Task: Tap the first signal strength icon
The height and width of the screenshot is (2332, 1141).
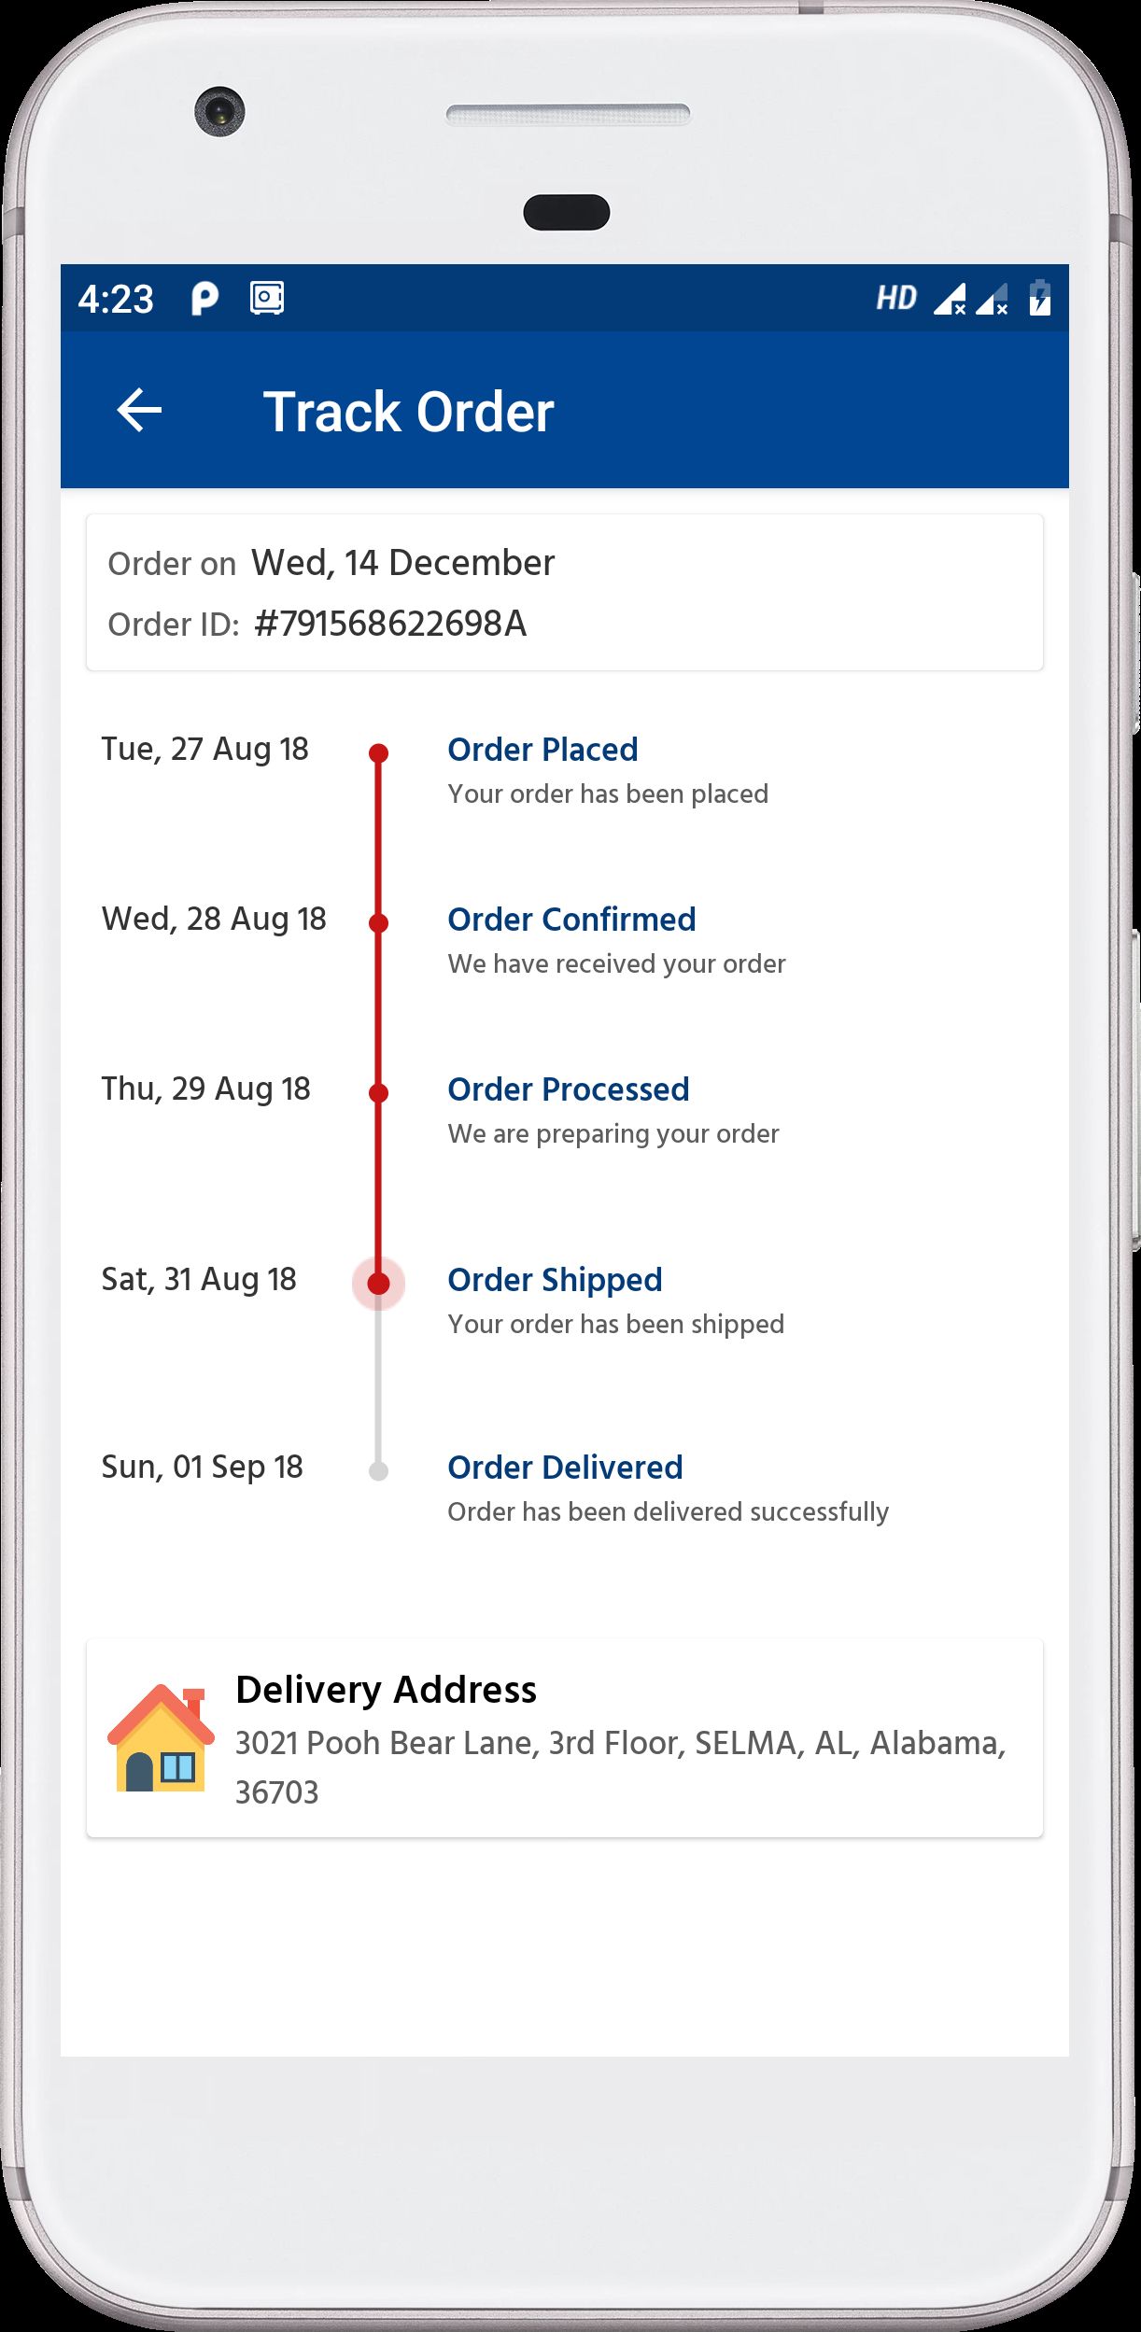Action: tap(950, 299)
